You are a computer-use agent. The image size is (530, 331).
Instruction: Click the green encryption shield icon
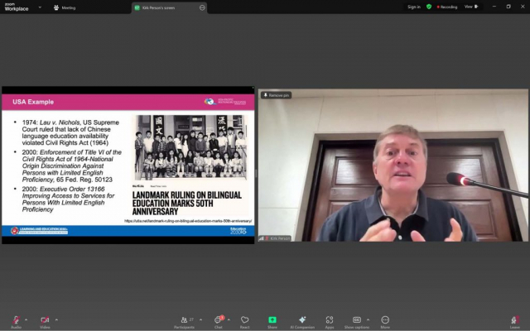(428, 7)
